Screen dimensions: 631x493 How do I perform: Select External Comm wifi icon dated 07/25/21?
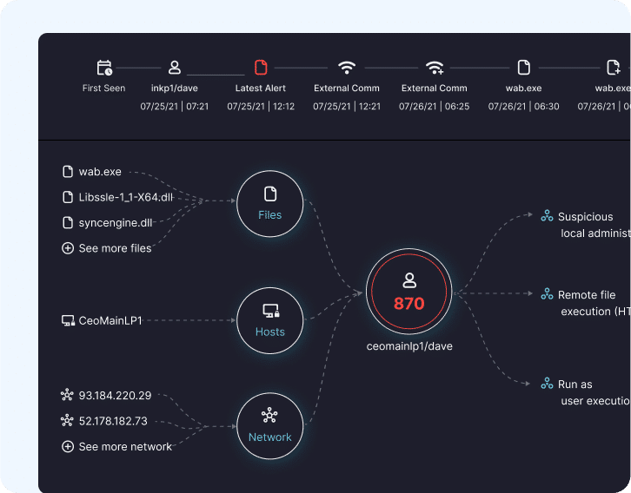(x=347, y=68)
